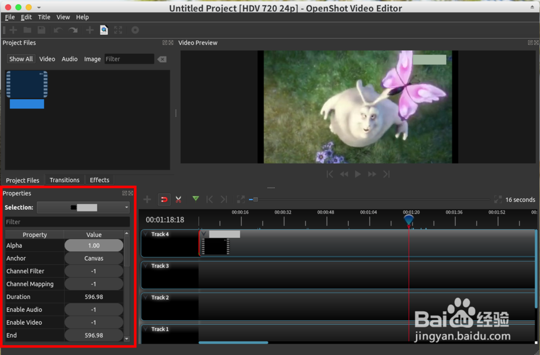
Task: Select the clip thumbnail on Track 4
Action: click(x=216, y=247)
